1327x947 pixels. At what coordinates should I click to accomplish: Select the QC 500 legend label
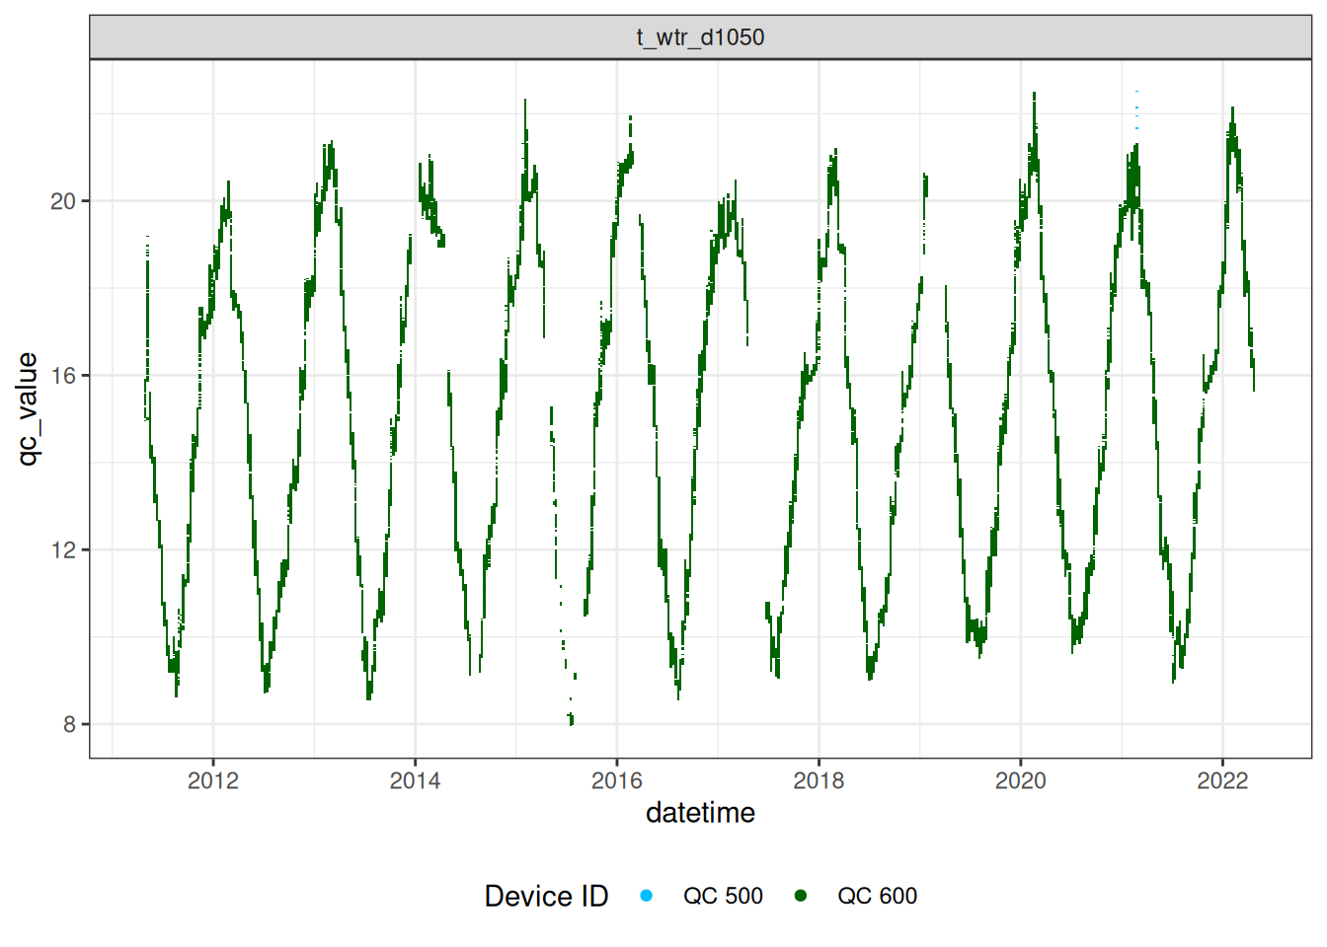point(723,896)
